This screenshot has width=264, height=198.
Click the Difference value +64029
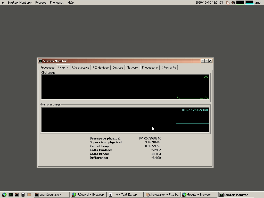pos(156,158)
